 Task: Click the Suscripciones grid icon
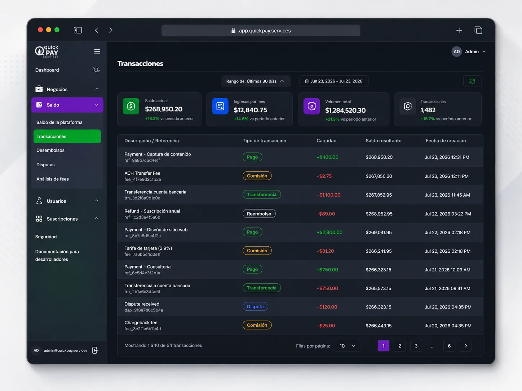39,219
